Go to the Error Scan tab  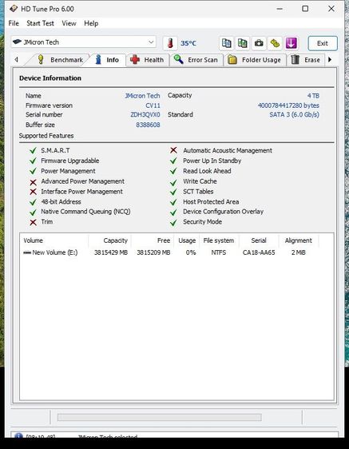[x=196, y=60]
